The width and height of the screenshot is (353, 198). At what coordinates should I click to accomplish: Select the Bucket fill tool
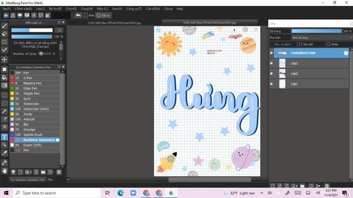[4, 77]
